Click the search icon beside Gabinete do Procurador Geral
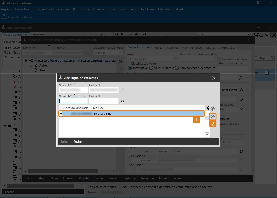277x198 pixels. pos(241,151)
